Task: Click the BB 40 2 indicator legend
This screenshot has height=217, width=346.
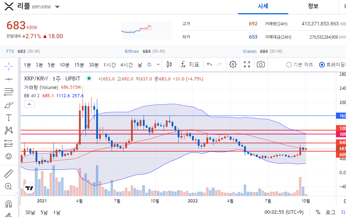Action: pos(32,96)
